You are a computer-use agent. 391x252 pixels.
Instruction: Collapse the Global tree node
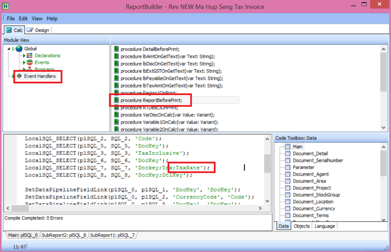[8, 49]
